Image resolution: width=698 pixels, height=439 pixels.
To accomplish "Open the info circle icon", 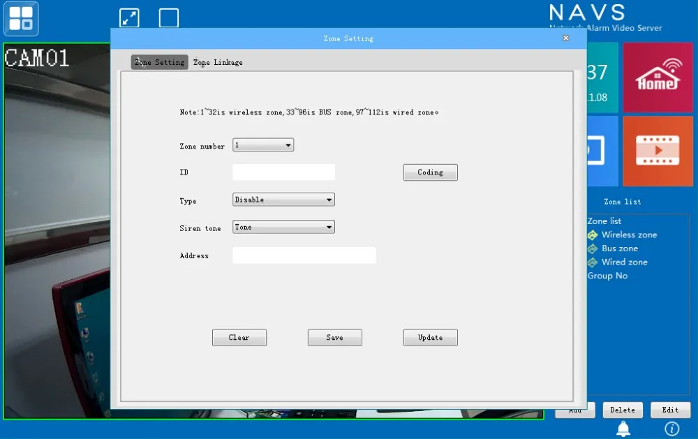I will click(x=671, y=428).
